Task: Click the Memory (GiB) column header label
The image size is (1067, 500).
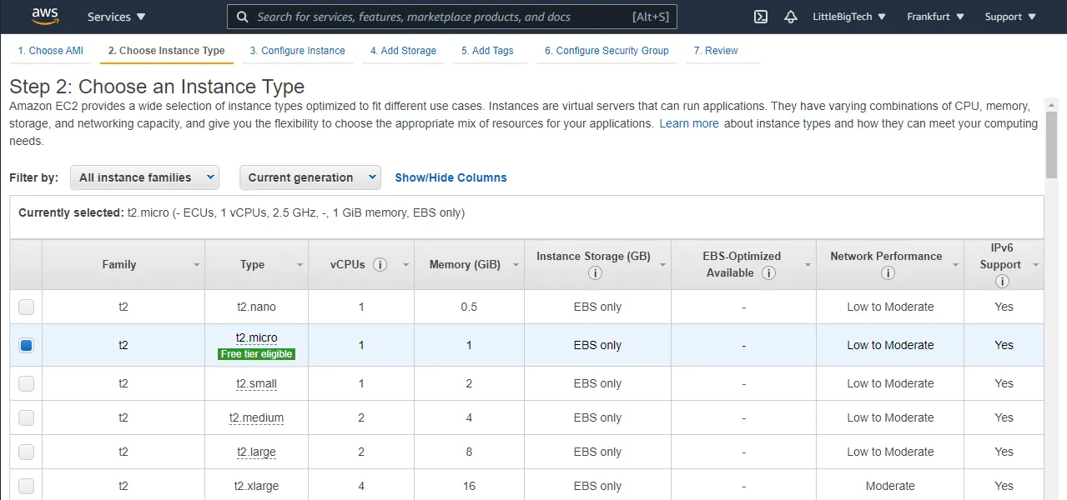Action: (465, 264)
